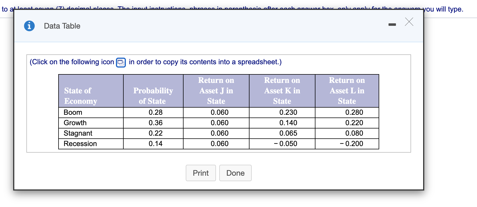This screenshot has height=207, width=477.
Task: Click the Recession probability value 0.14
Action: pos(156,144)
